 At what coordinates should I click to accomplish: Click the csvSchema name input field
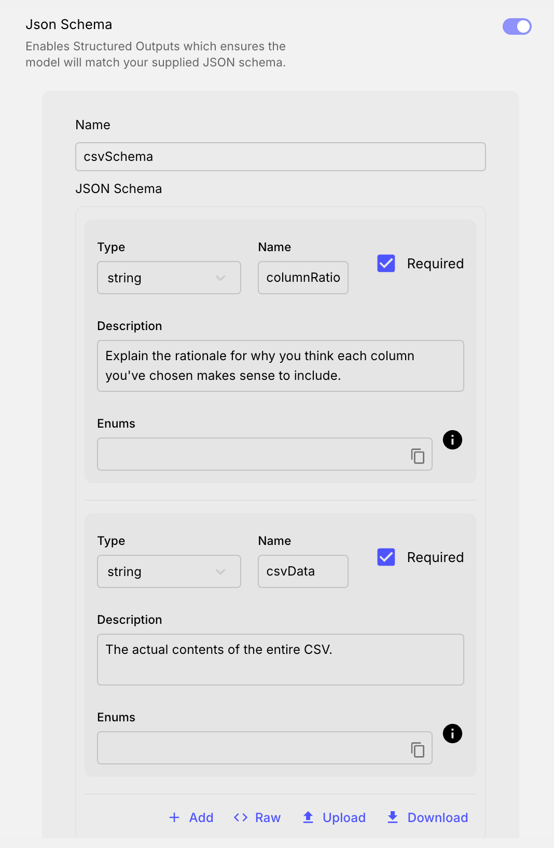click(x=280, y=157)
